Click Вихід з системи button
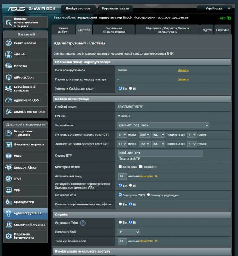 pos(78,9)
